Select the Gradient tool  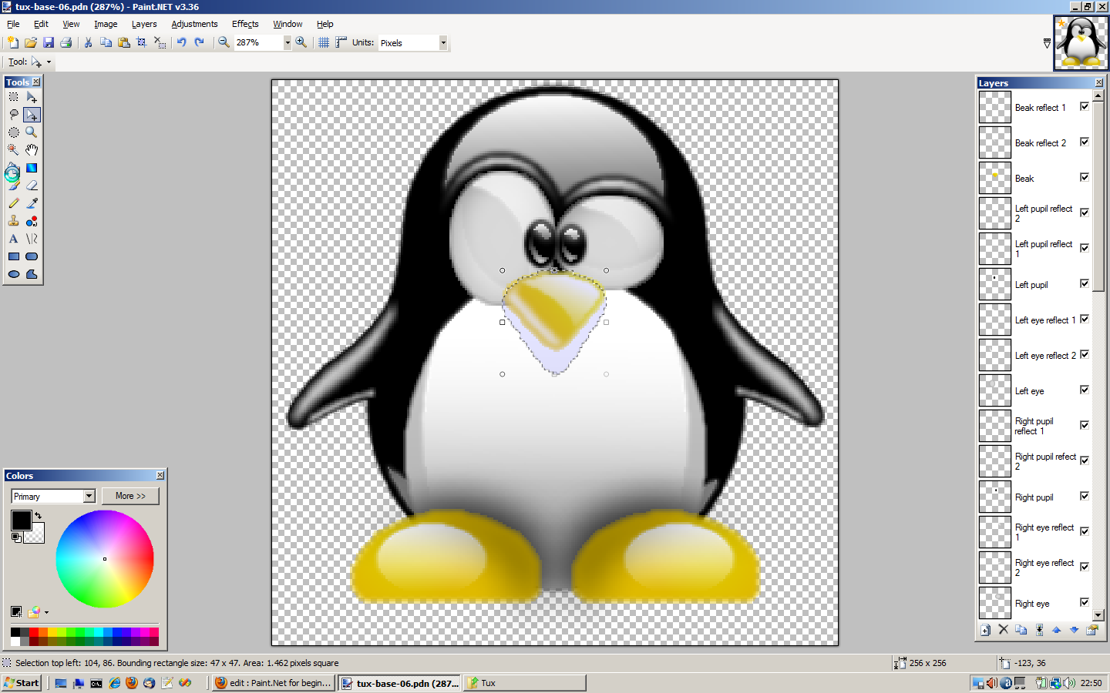pos(32,168)
